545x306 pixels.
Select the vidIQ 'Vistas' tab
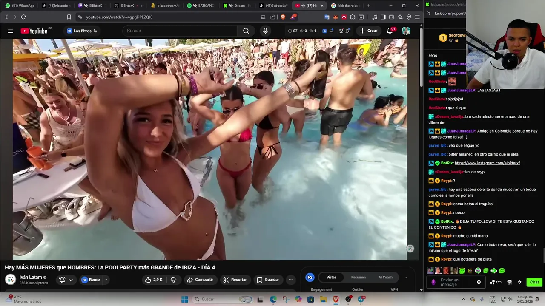331,277
